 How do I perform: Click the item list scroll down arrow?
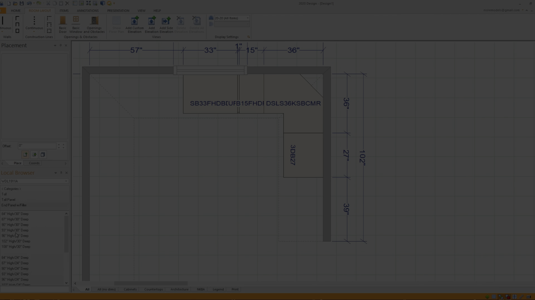pos(66,283)
